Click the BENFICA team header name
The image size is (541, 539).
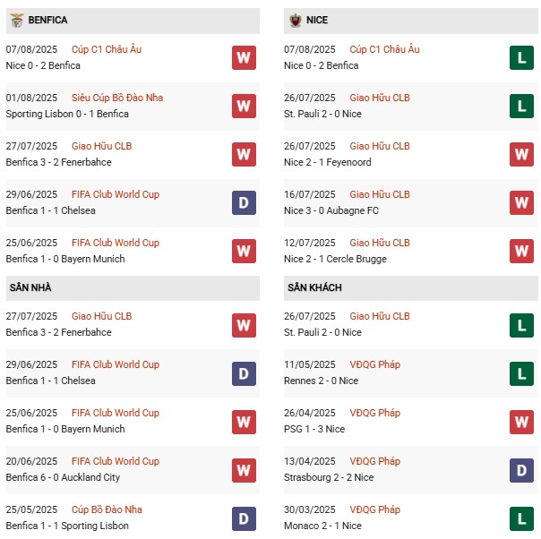click(47, 20)
